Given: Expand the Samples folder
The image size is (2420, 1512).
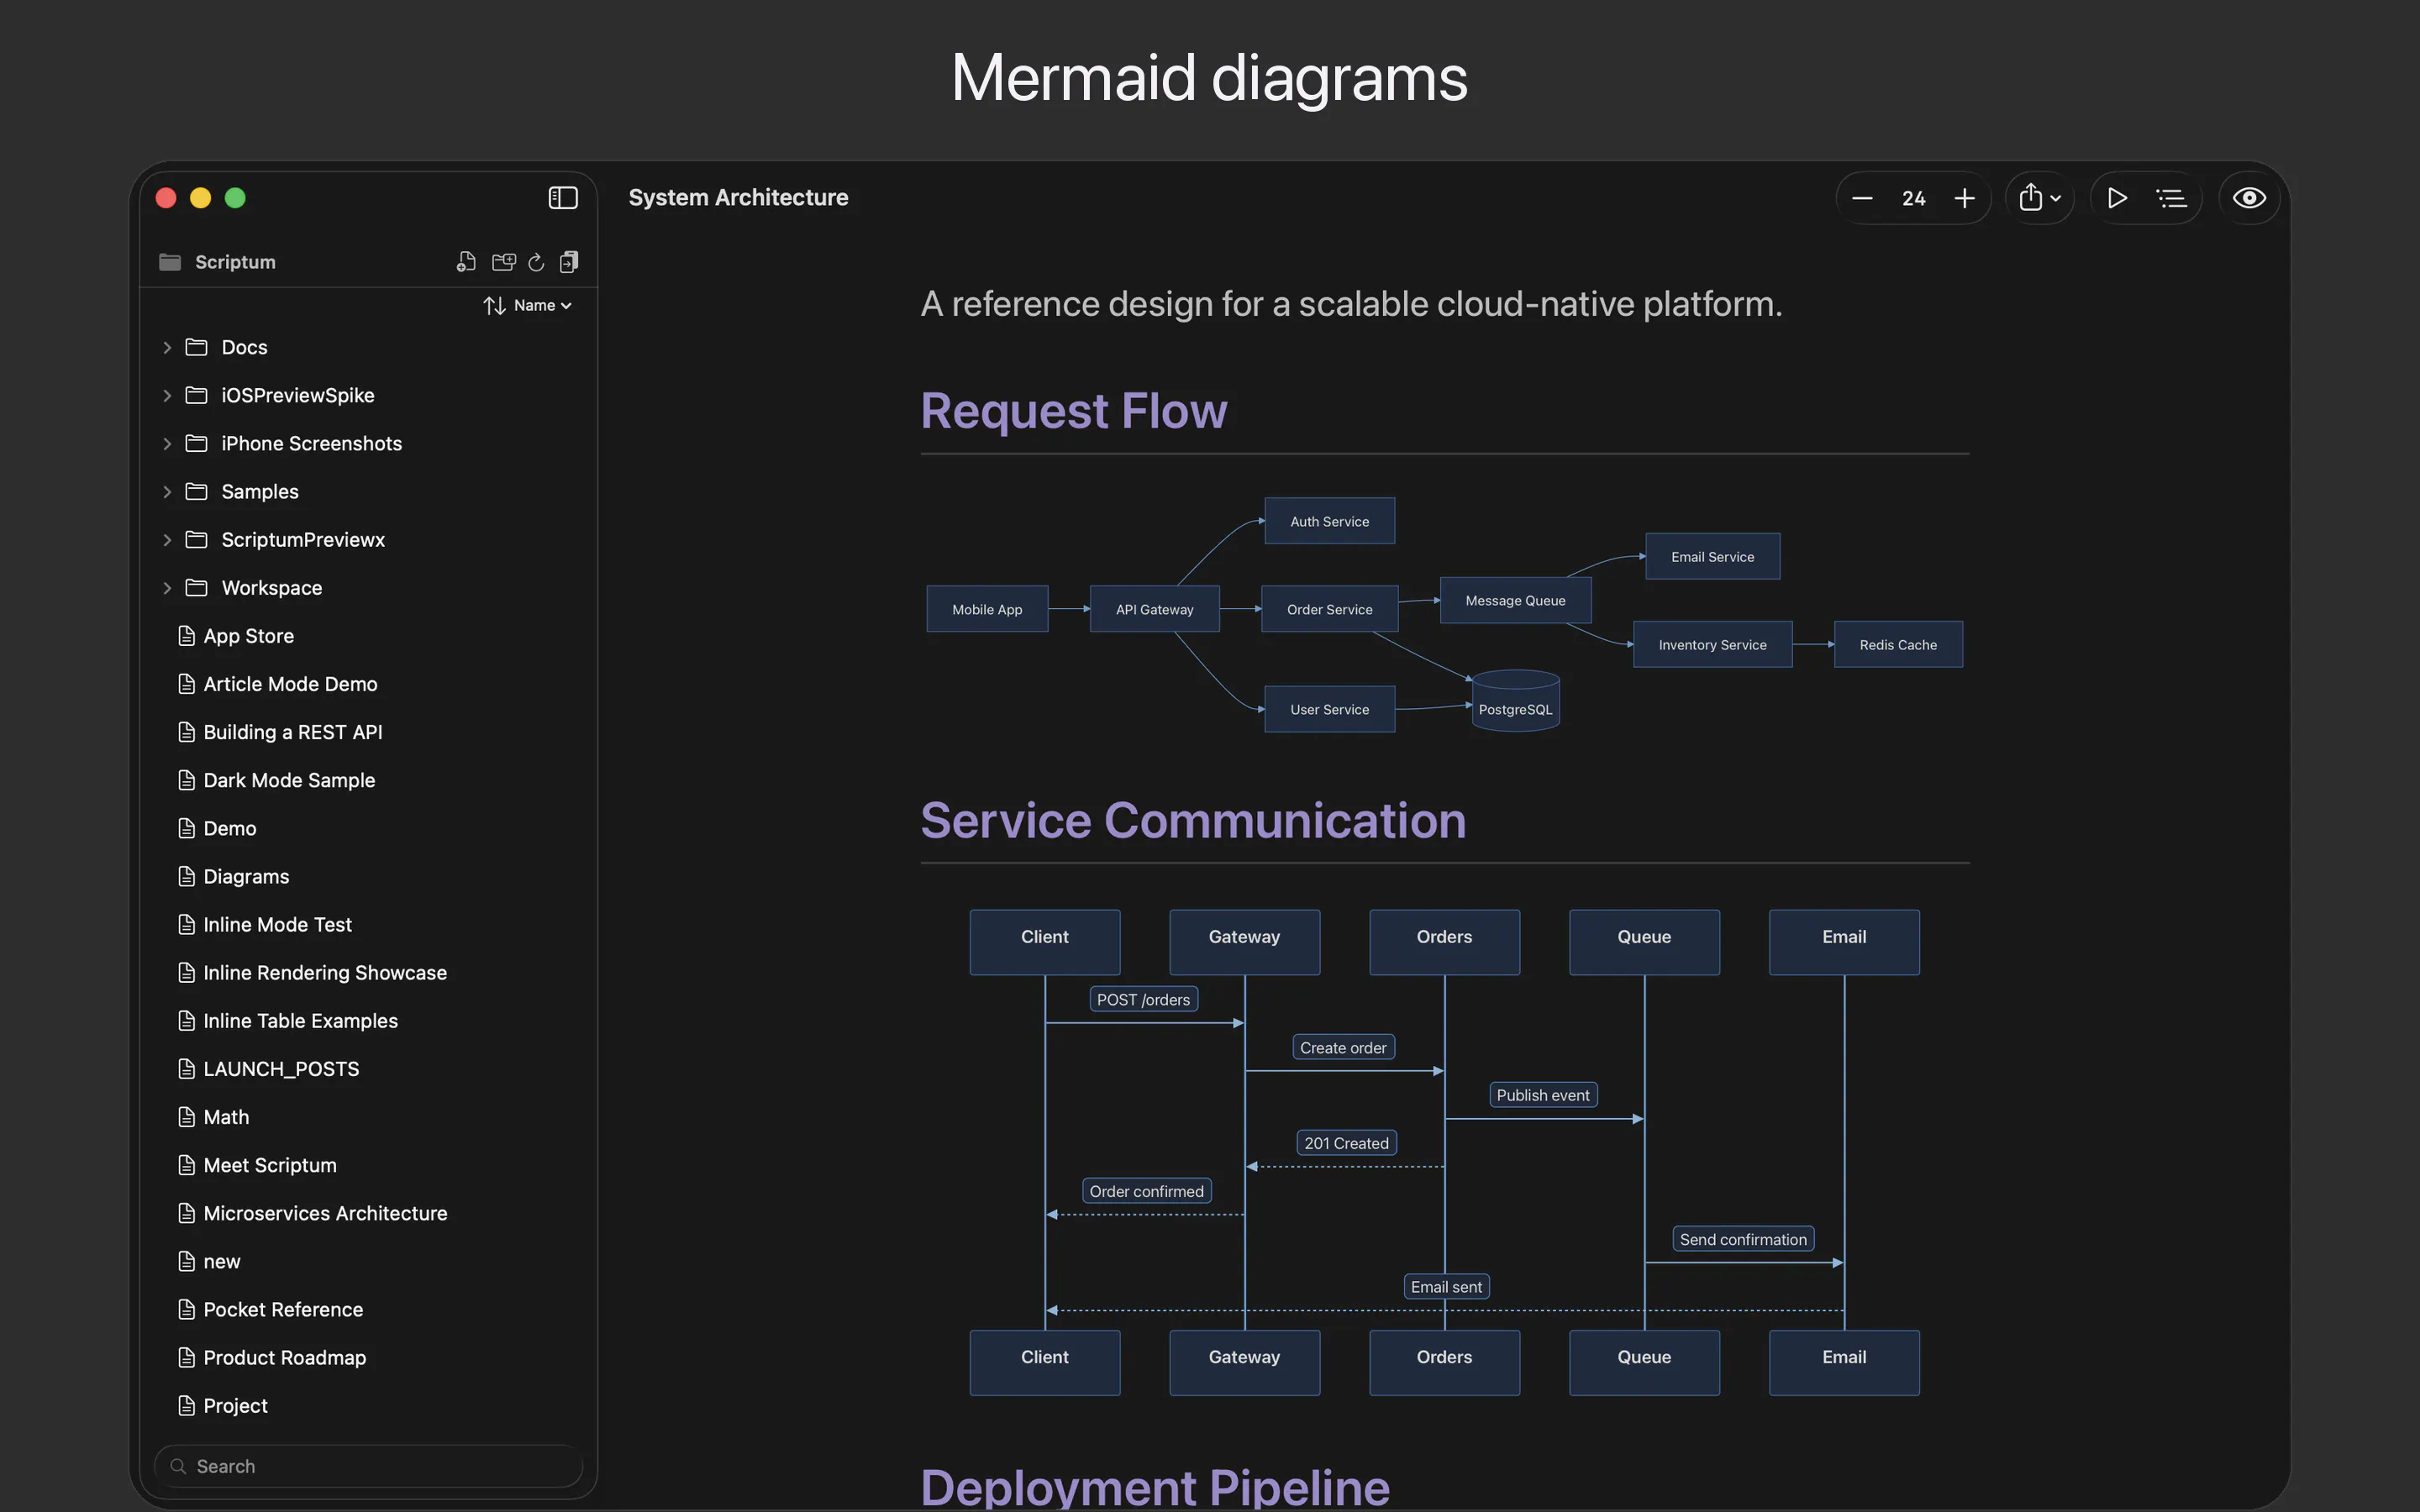Looking at the screenshot, I should 167,491.
